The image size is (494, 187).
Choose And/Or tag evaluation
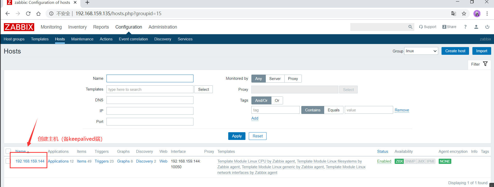261,101
